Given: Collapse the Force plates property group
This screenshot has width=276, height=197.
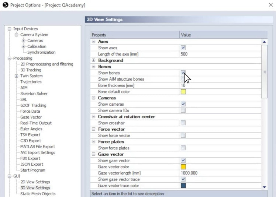Looking at the screenshot, I should click(94, 142).
